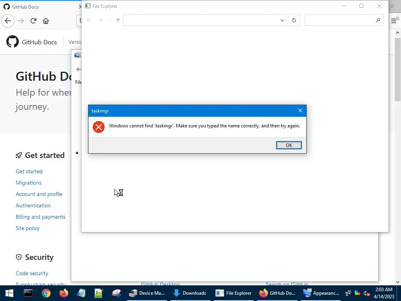Viewport: 401px width, 301px height.
Task: Open recent locations dropdown in File Explorer
Action: tap(110, 20)
